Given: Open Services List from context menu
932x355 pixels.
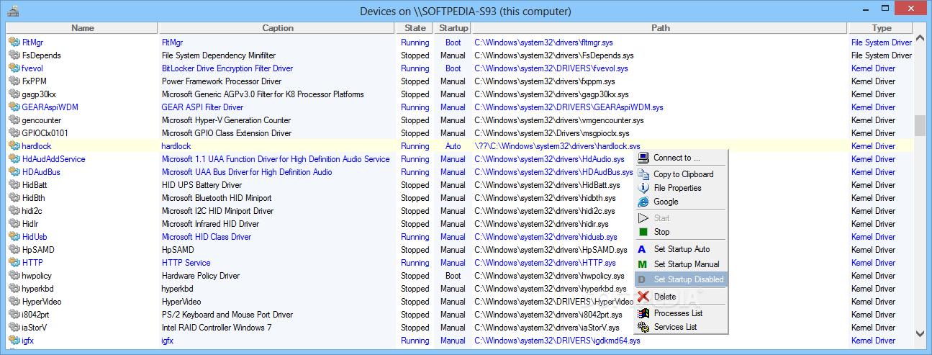Looking at the screenshot, I should 681,327.
